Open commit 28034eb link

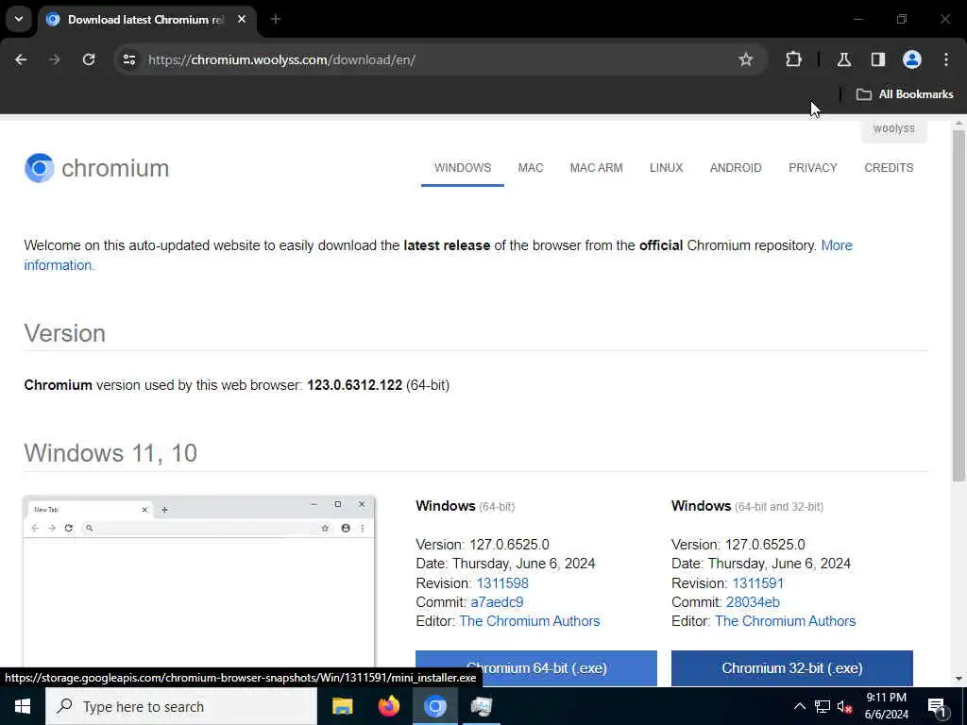coord(753,602)
